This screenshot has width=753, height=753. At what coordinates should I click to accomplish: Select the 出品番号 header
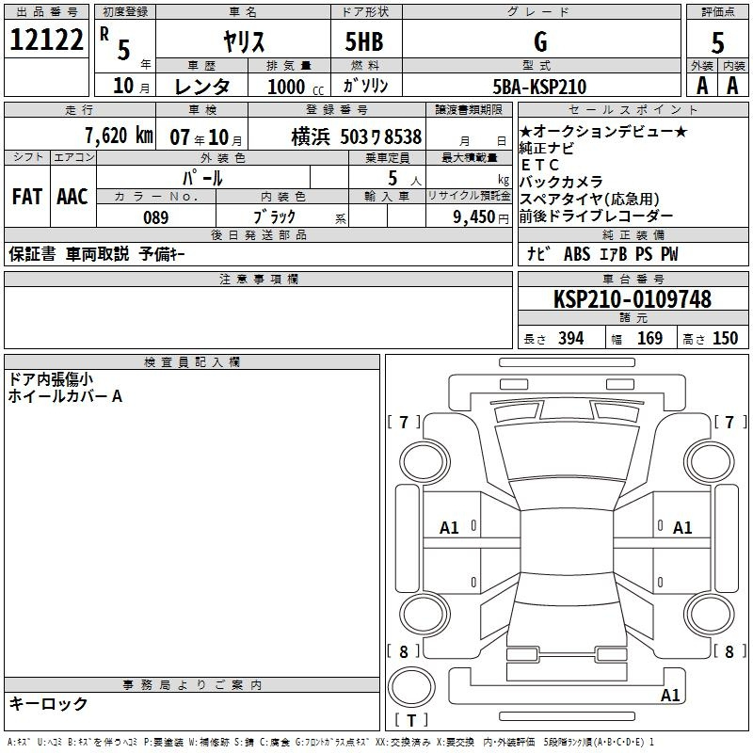pyautogui.click(x=46, y=12)
